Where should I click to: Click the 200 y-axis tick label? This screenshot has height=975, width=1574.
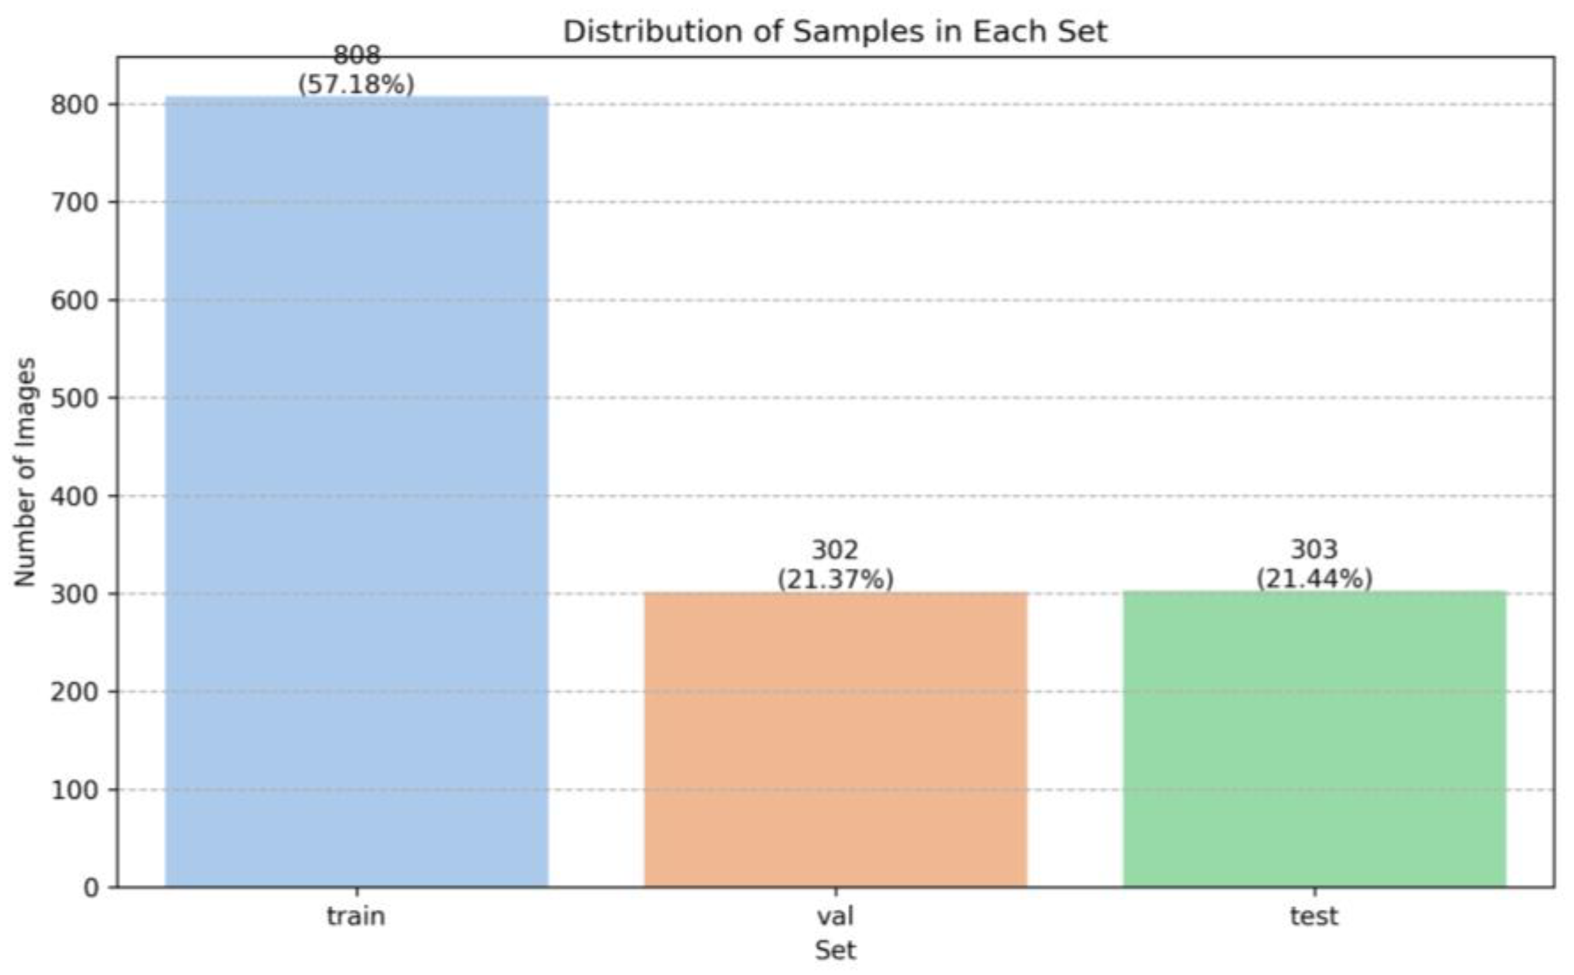(x=75, y=692)
